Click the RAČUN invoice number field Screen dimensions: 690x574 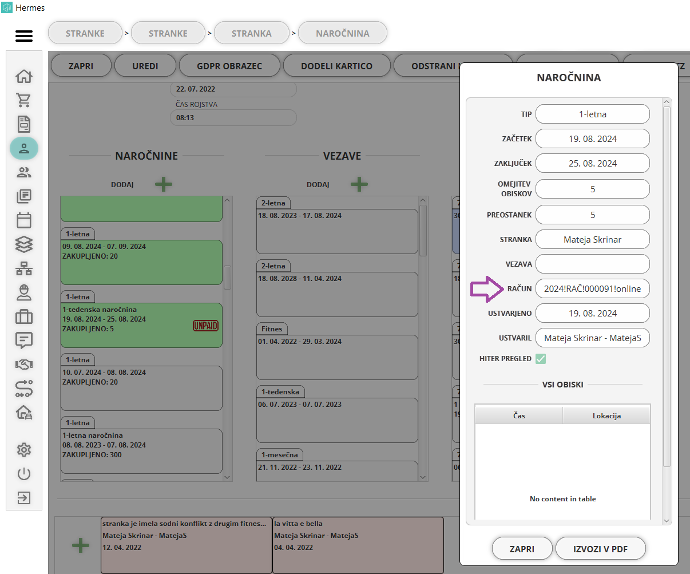tap(593, 288)
